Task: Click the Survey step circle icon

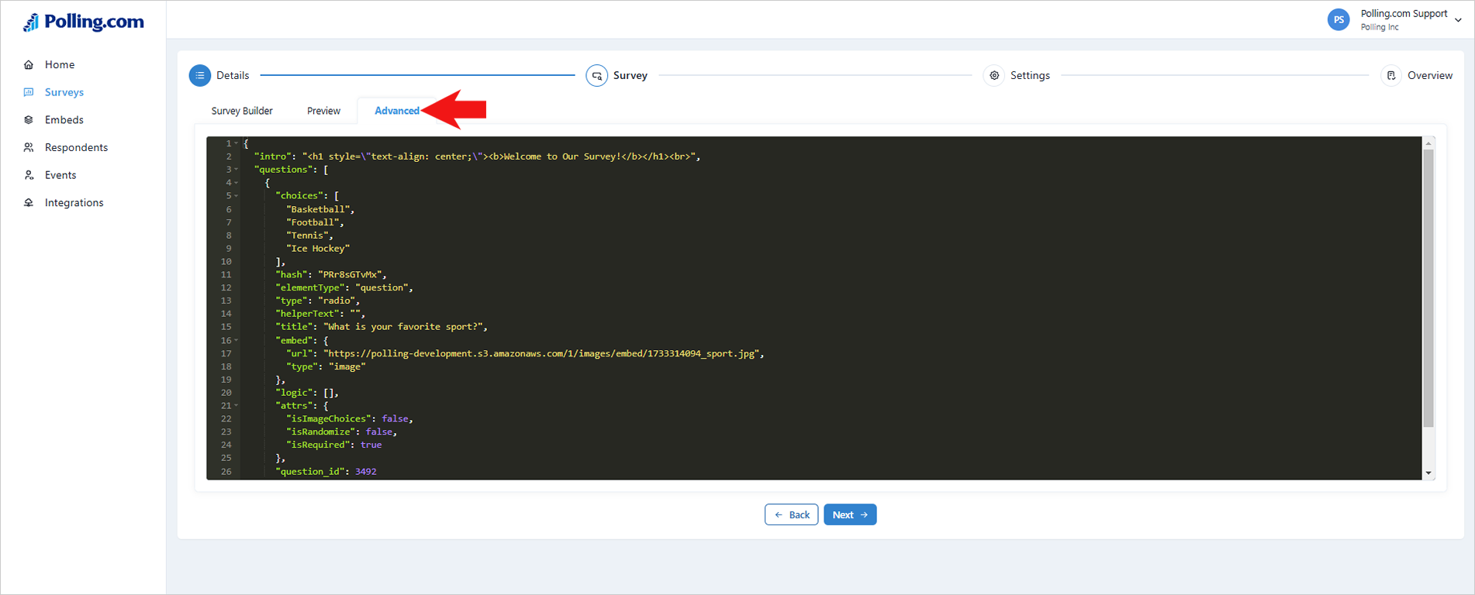Action: coord(596,75)
